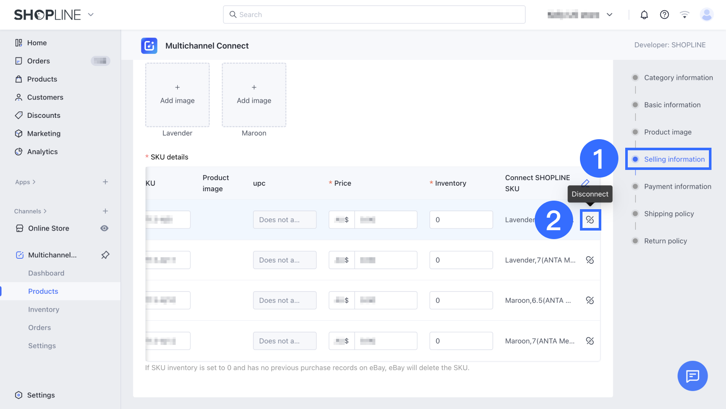Click the Online Store shop icon
The height and width of the screenshot is (409, 726).
20,228
